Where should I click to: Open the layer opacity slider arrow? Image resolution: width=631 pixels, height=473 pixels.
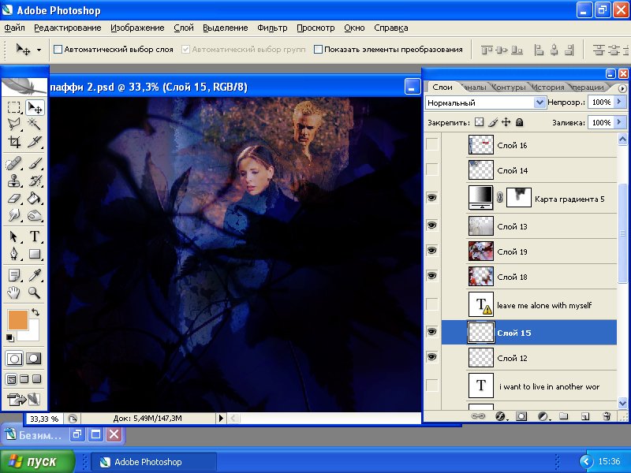pos(620,102)
